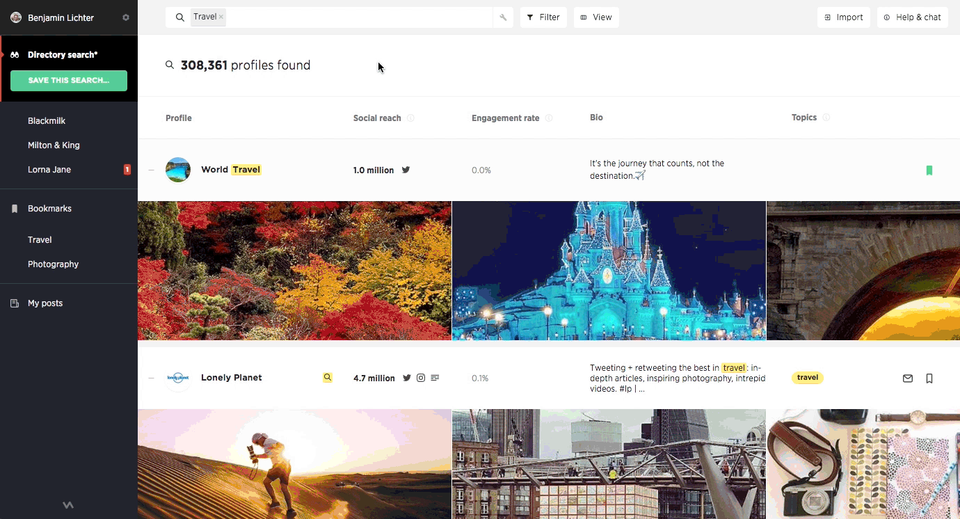
Task: Open Lonely Planet profile name
Action: [x=232, y=378]
